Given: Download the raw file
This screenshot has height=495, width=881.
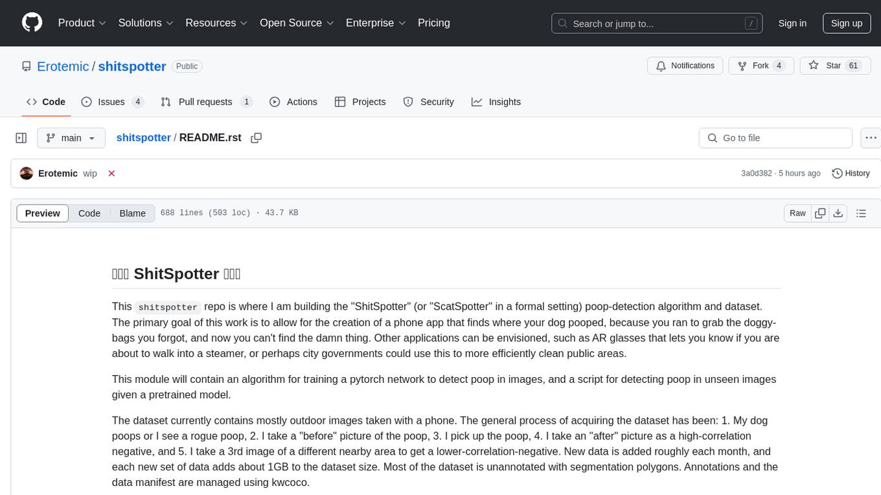Looking at the screenshot, I should tap(838, 213).
